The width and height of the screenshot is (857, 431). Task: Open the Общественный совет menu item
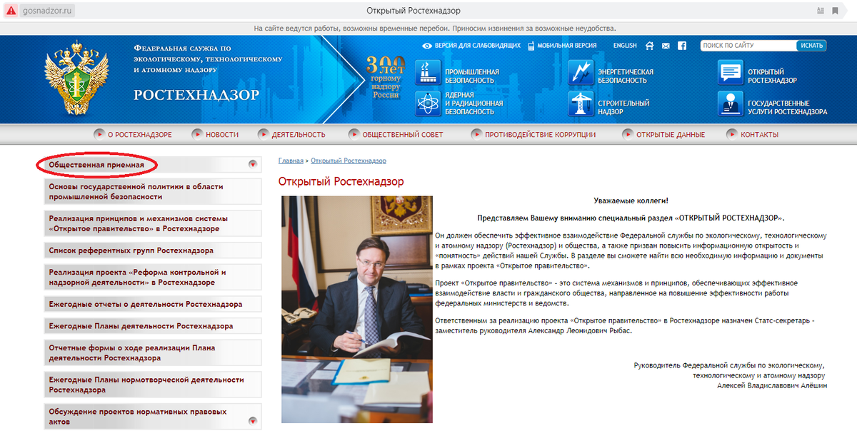tap(403, 135)
